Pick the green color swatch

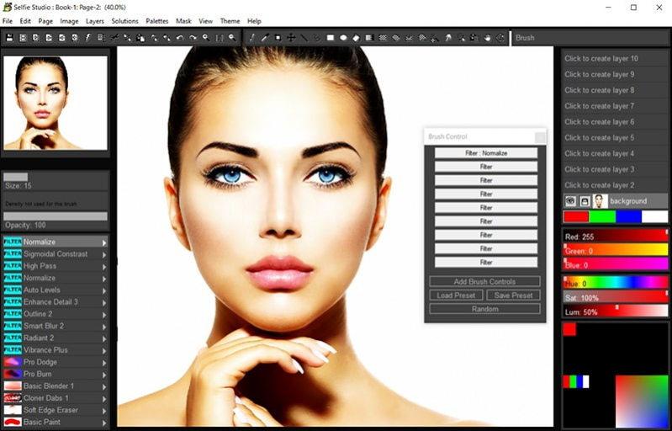click(602, 217)
